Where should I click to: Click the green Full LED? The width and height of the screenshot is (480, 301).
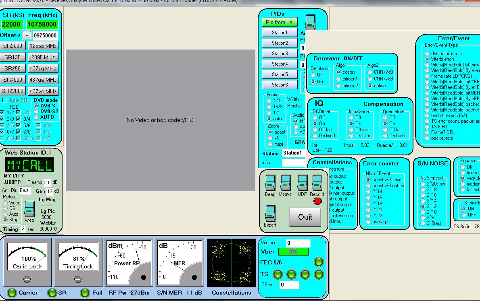[x=84, y=293]
